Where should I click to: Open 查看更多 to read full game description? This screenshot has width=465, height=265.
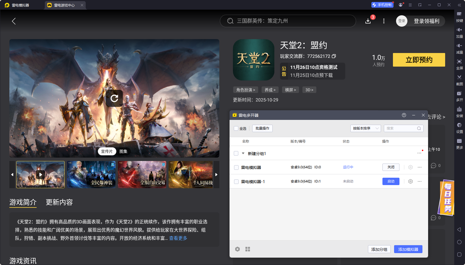click(x=178, y=238)
